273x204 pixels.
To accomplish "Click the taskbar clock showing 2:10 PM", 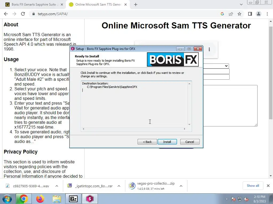I will (260, 199).
